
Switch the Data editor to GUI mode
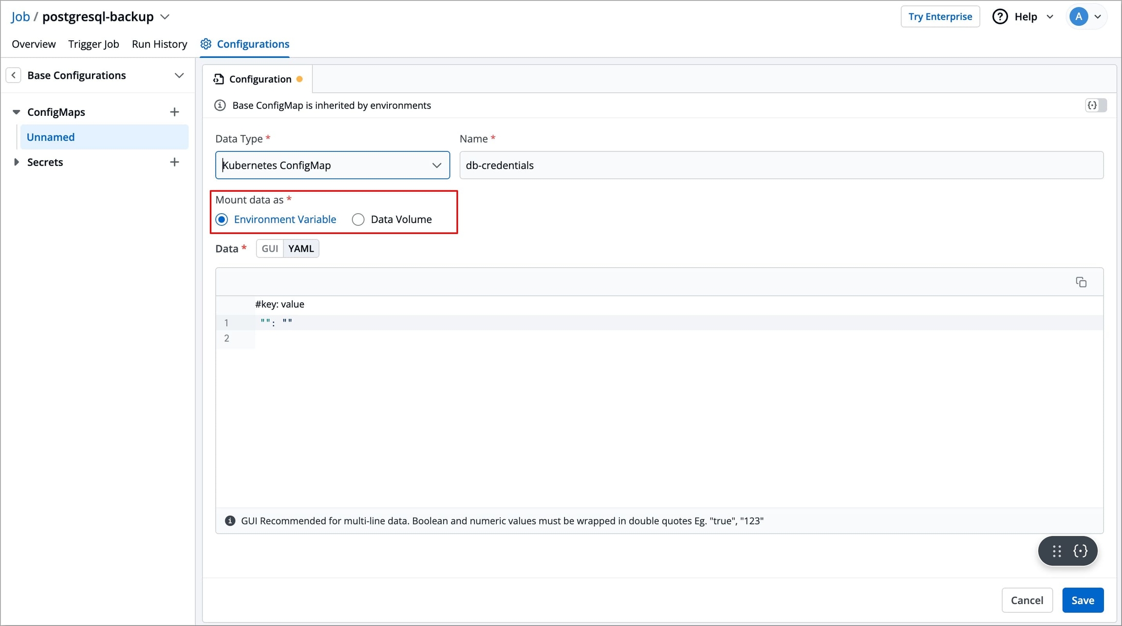coord(270,248)
